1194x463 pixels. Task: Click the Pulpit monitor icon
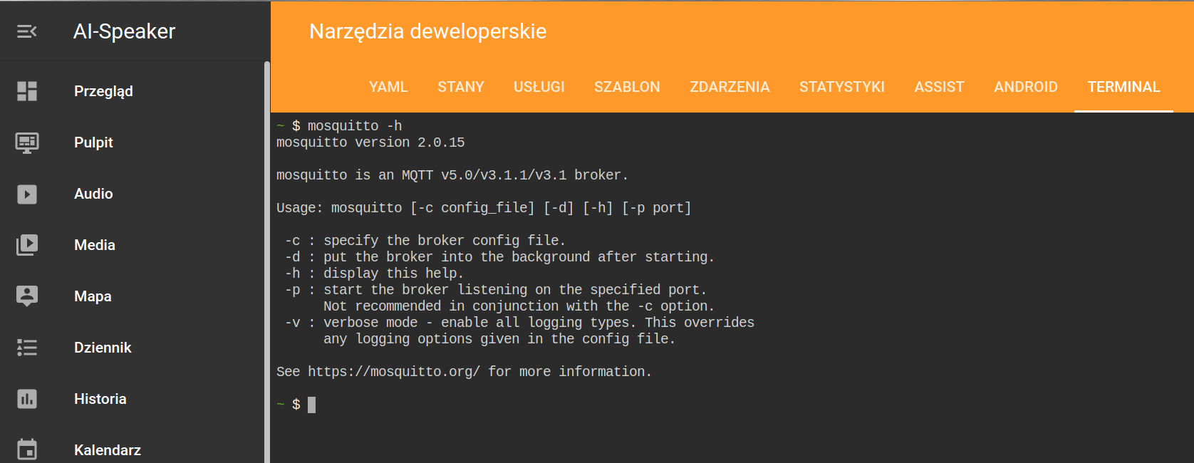[x=27, y=142]
